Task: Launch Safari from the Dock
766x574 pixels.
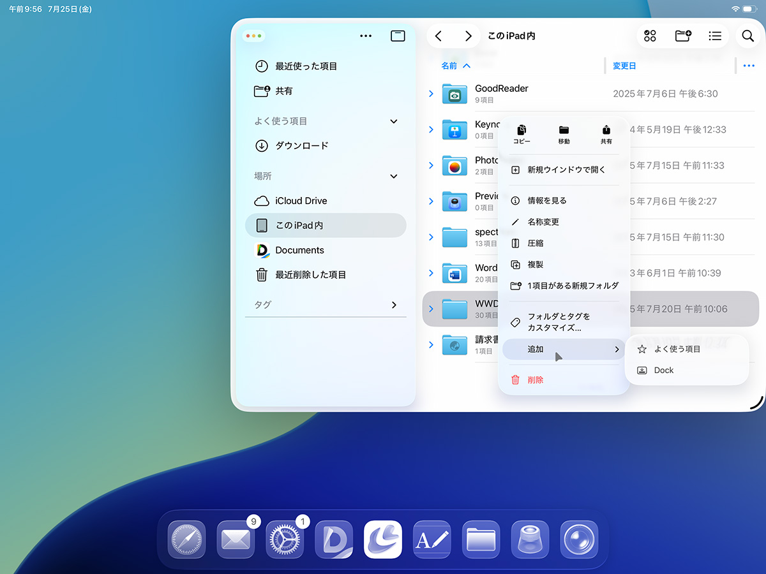Action: coord(187,540)
